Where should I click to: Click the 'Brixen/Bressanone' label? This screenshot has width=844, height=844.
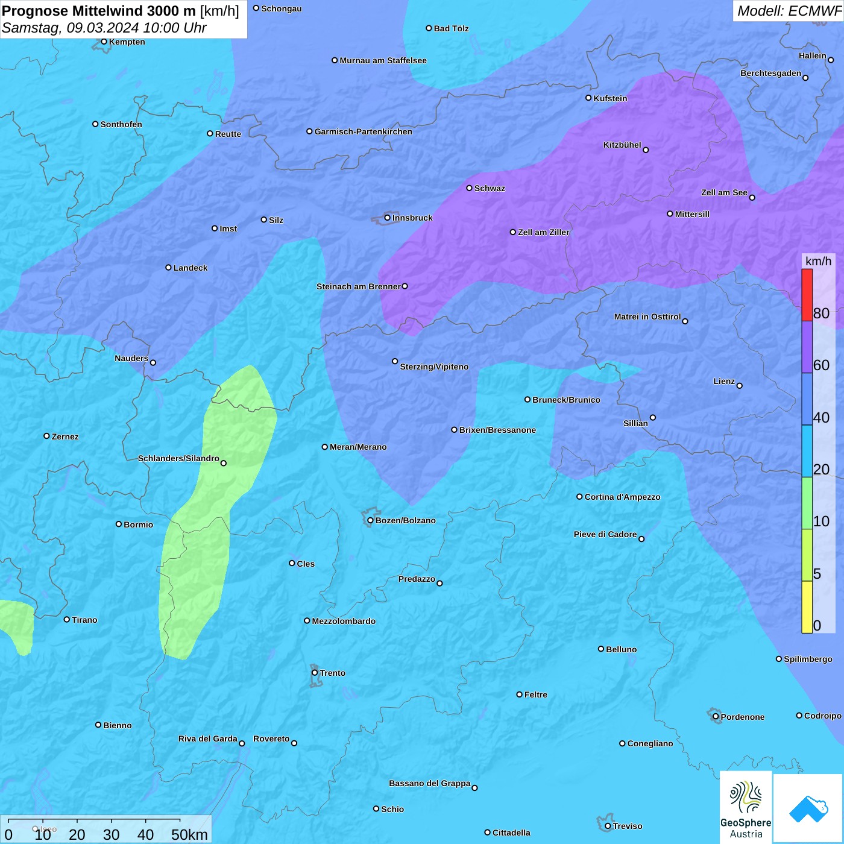coord(497,430)
